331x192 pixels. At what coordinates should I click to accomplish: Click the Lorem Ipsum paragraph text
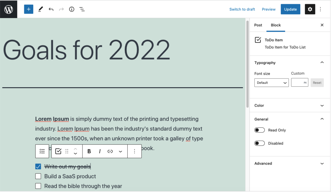(119, 133)
